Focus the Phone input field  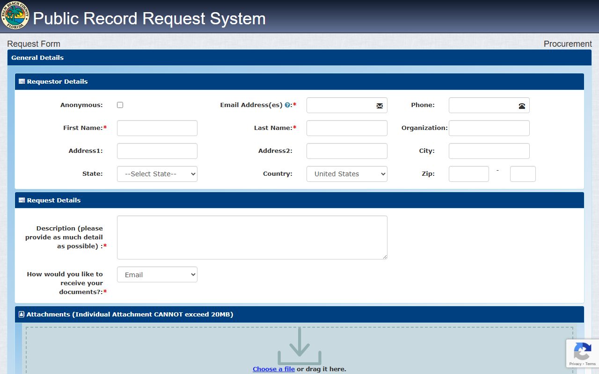coord(489,105)
